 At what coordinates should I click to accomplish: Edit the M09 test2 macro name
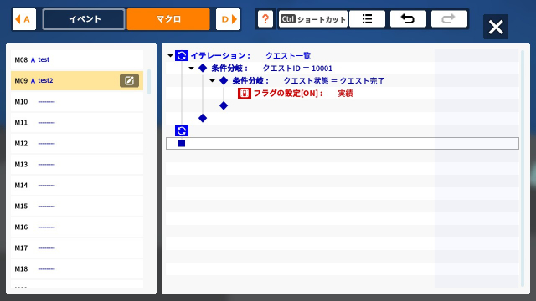[129, 80]
